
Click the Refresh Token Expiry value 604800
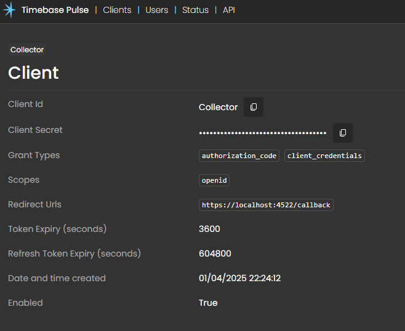pos(215,253)
